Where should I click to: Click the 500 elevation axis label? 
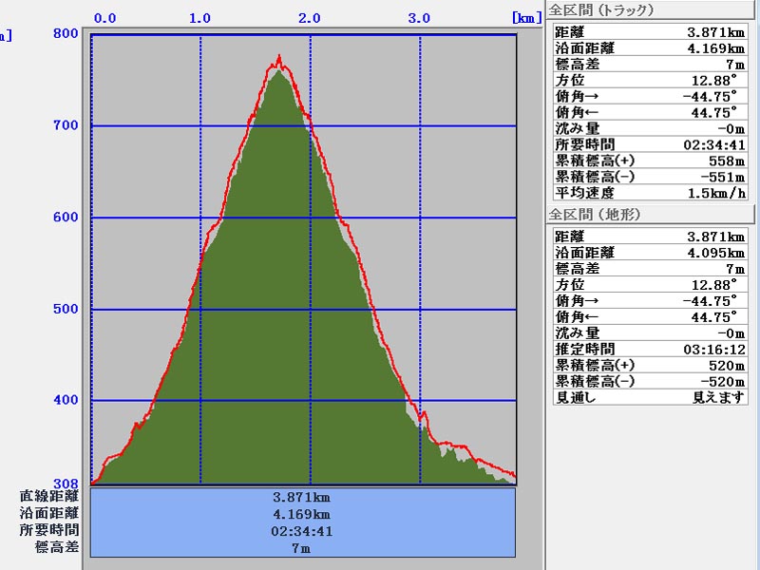click(x=66, y=310)
